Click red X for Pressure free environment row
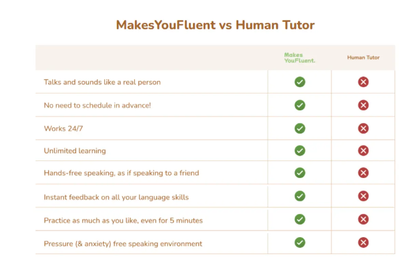The image size is (410, 270). click(x=363, y=243)
